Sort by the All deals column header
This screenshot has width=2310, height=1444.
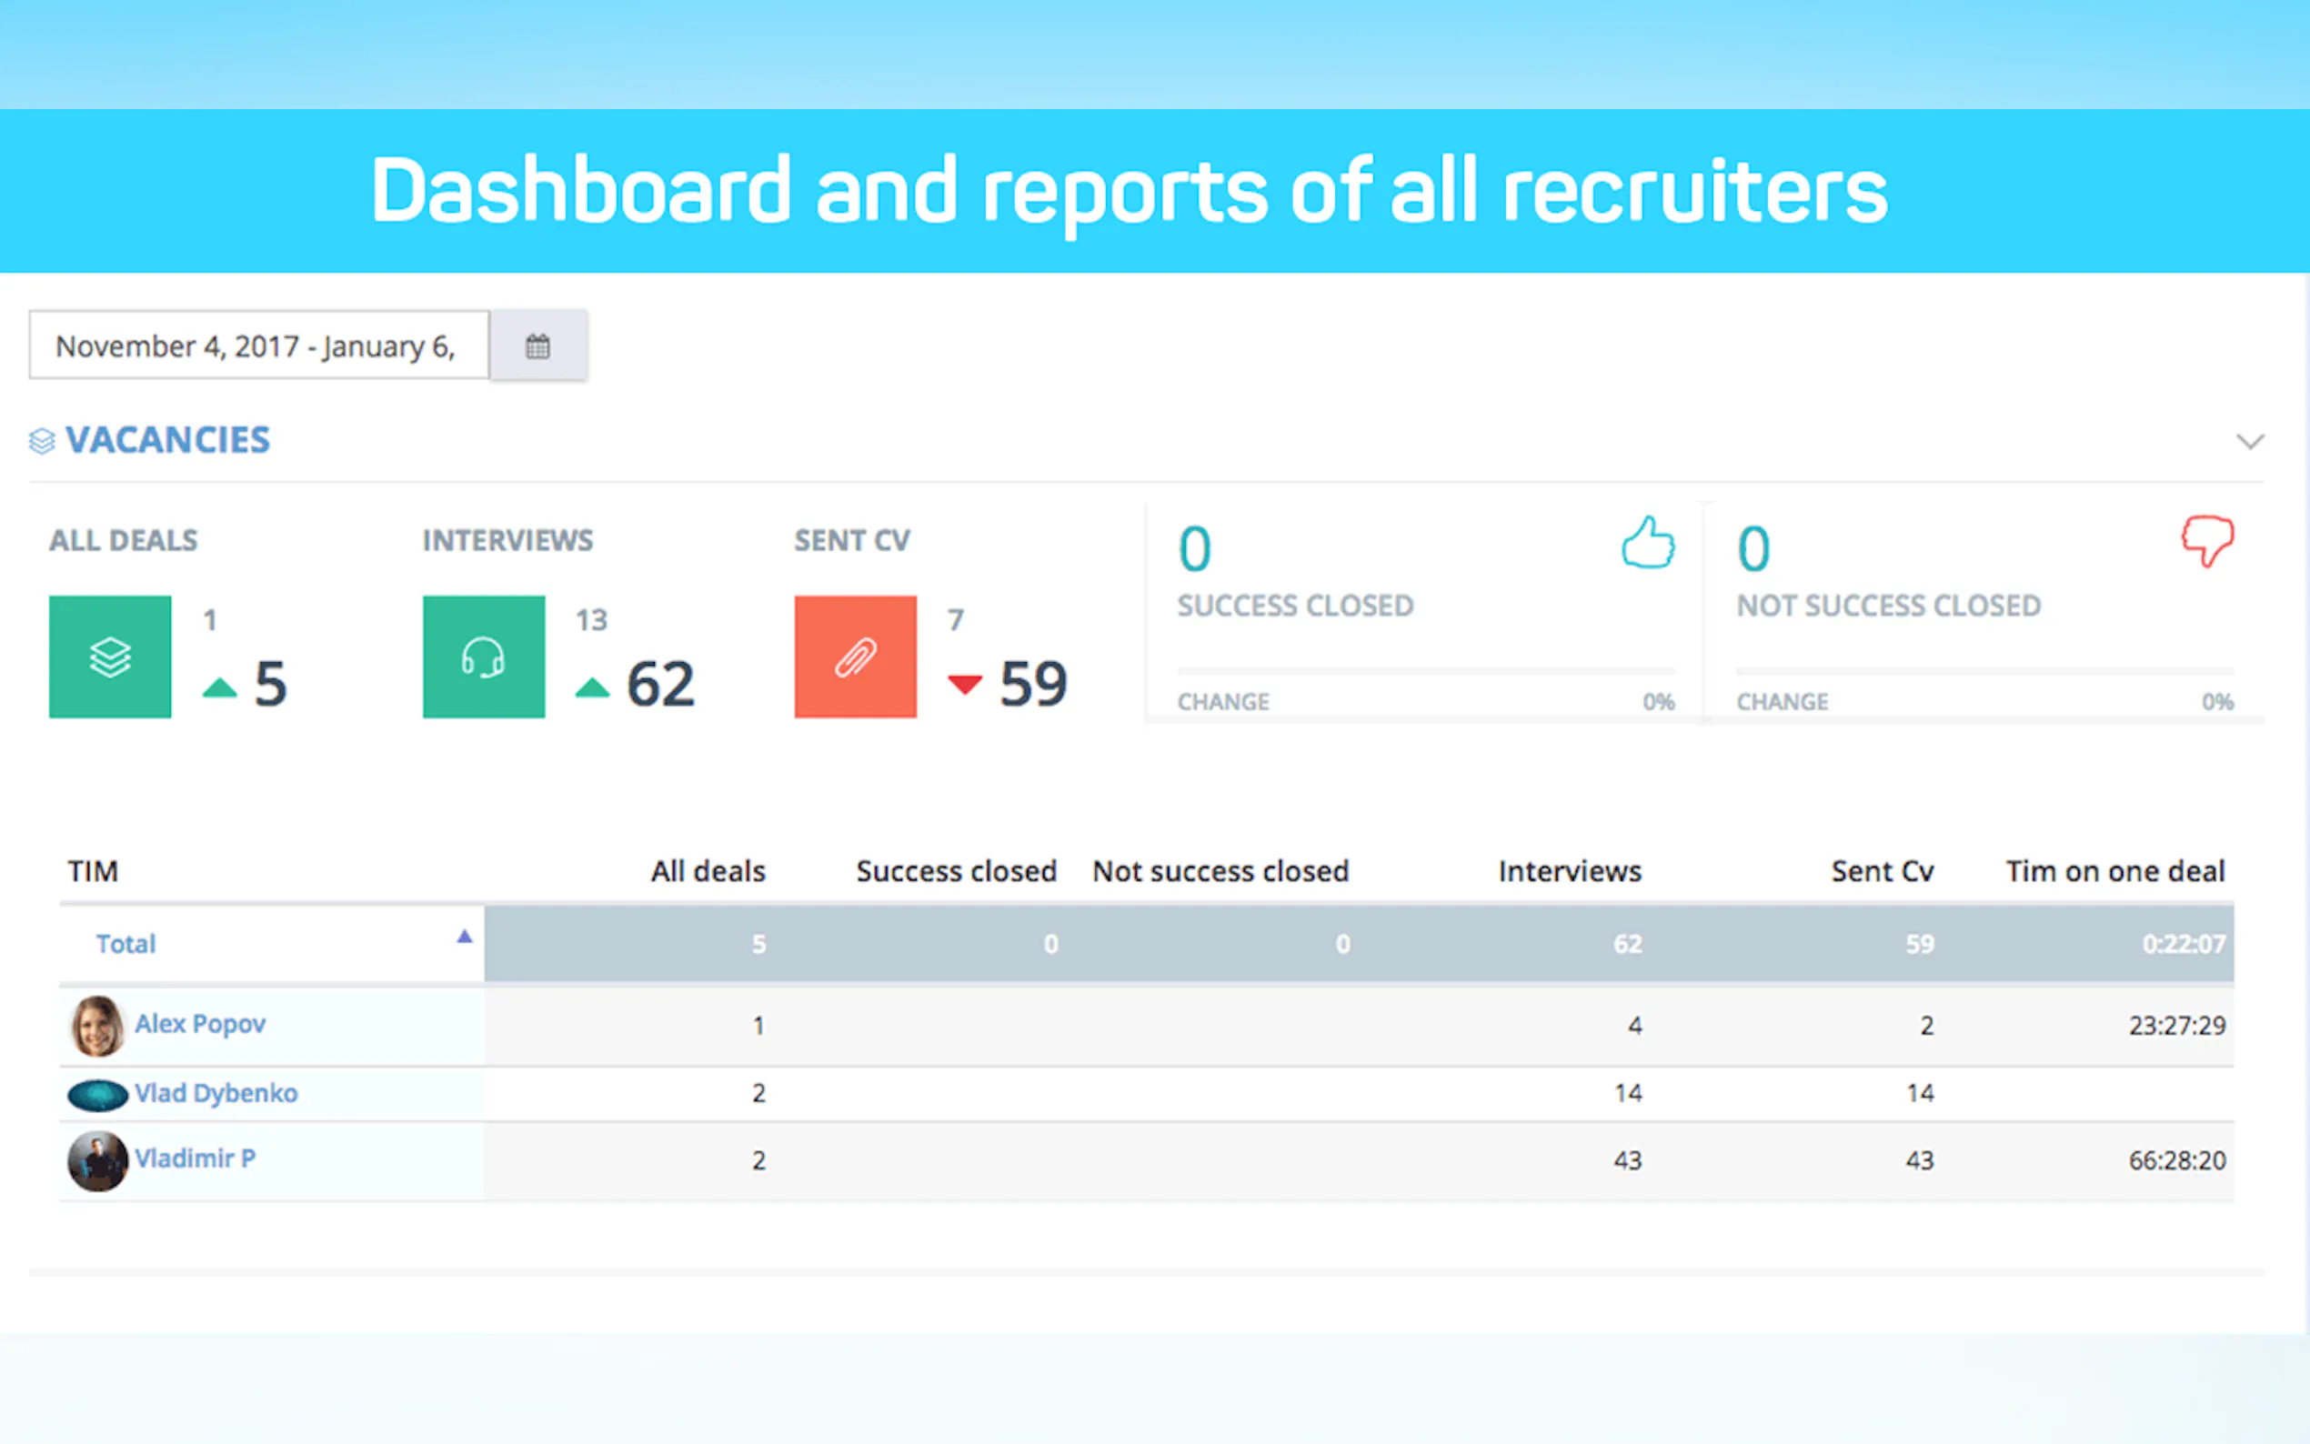(708, 871)
